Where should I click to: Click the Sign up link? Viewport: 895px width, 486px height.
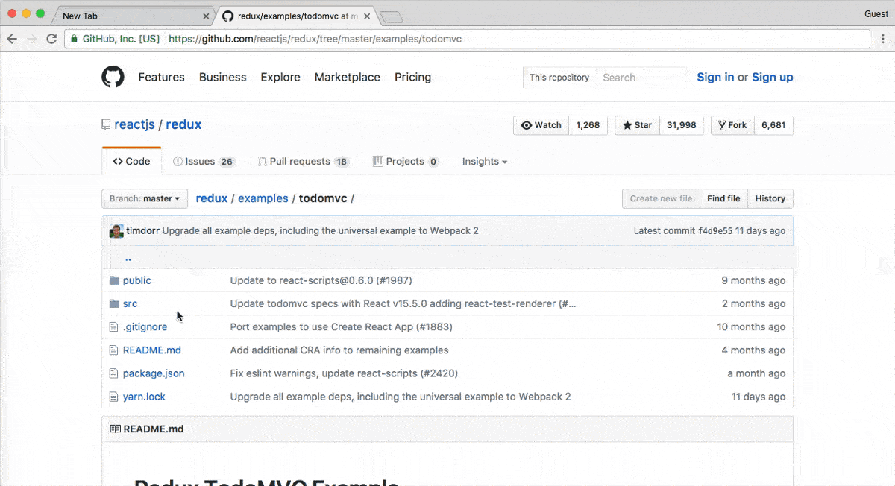(772, 77)
